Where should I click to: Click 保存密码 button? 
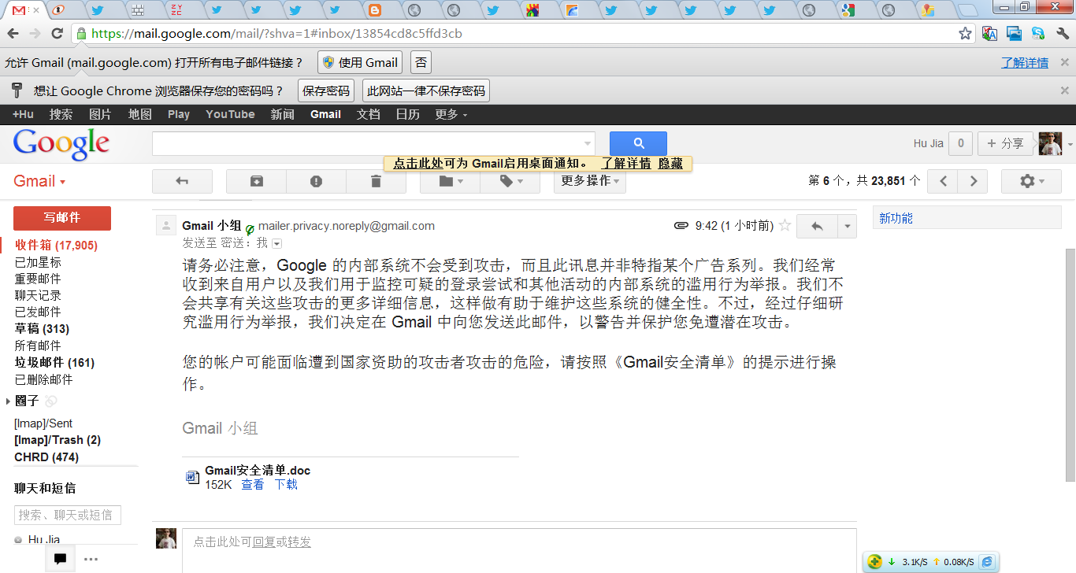326,91
